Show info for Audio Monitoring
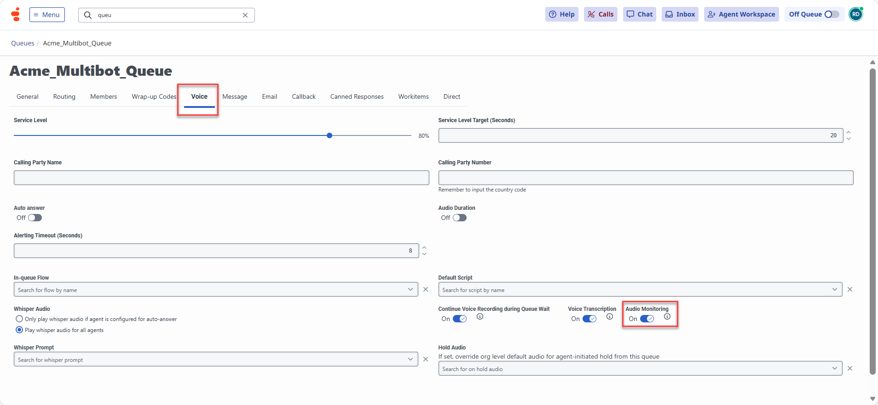Image resolution: width=878 pixels, height=405 pixels. pos(667,316)
